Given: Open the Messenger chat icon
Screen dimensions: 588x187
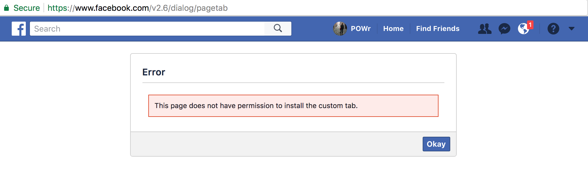Looking at the screenshot, I should click(504, 29).
